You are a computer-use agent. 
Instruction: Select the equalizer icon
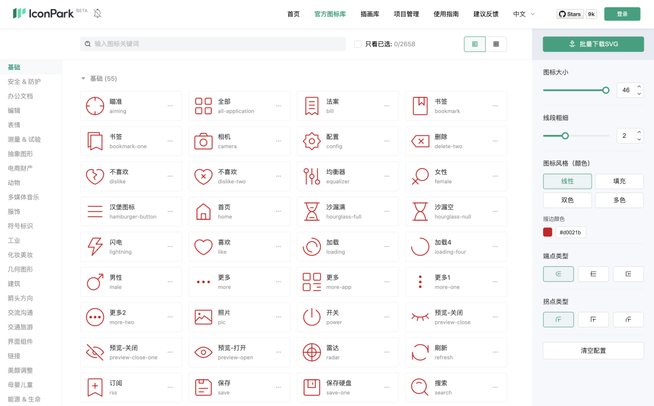point(312,176)
